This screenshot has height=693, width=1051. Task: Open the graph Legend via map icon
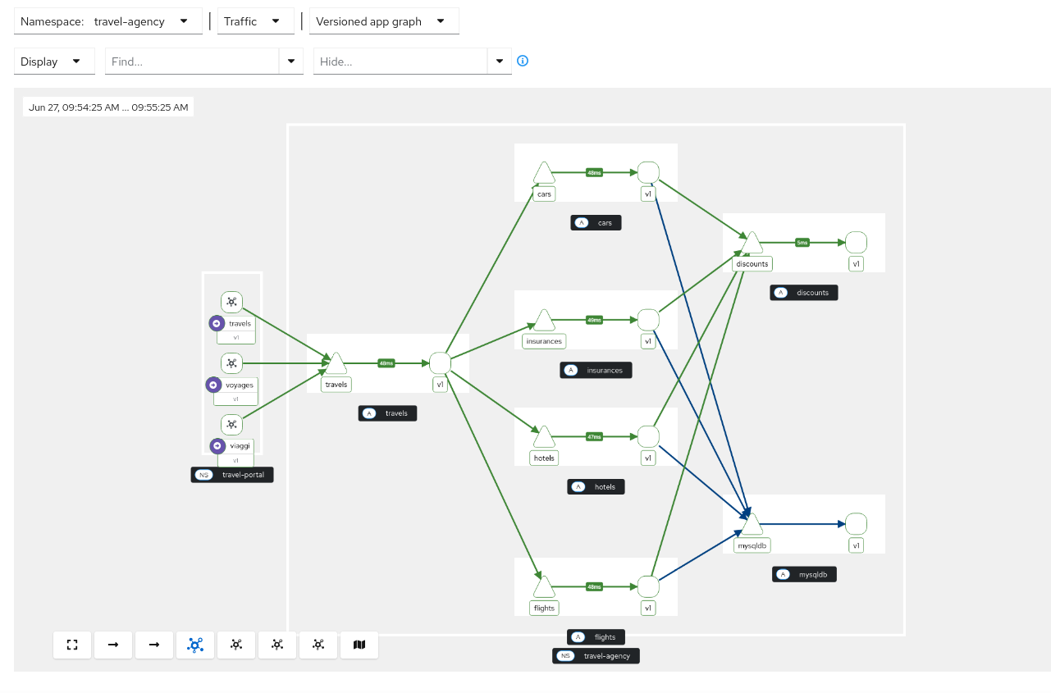click(359, 645)
